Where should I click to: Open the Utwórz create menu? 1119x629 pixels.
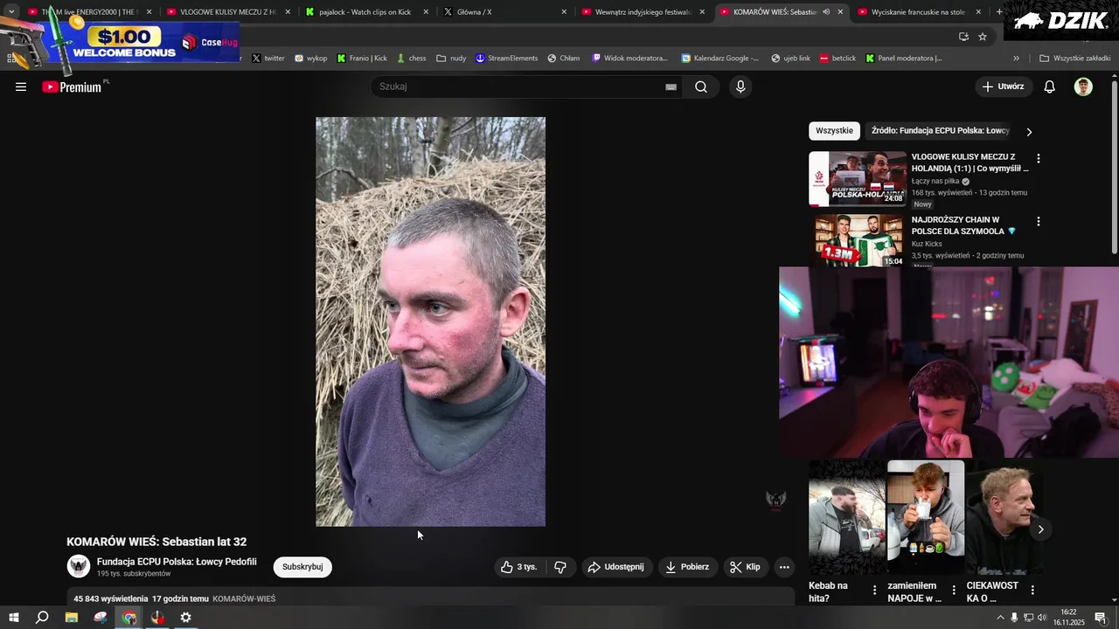tap(1003, 86)
